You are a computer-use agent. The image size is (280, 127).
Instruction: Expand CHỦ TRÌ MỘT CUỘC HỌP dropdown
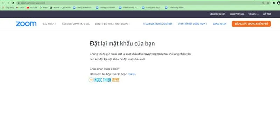coord(192,24)
